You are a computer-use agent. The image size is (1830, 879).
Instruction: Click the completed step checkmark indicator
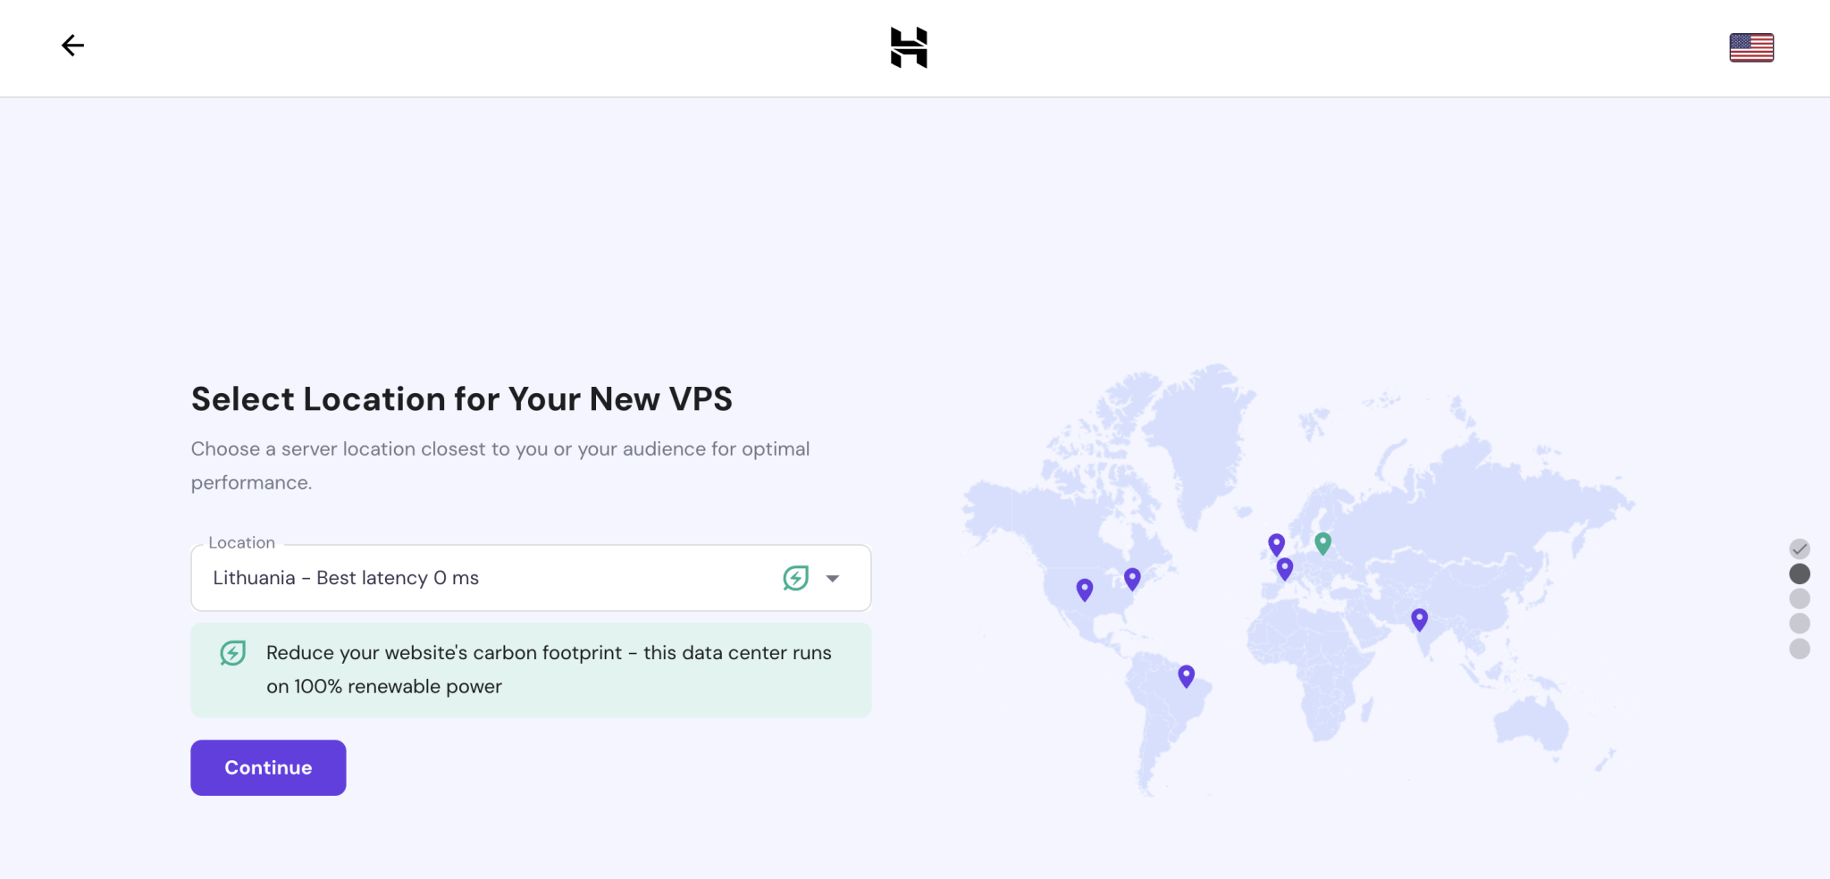coord(1799,548)
